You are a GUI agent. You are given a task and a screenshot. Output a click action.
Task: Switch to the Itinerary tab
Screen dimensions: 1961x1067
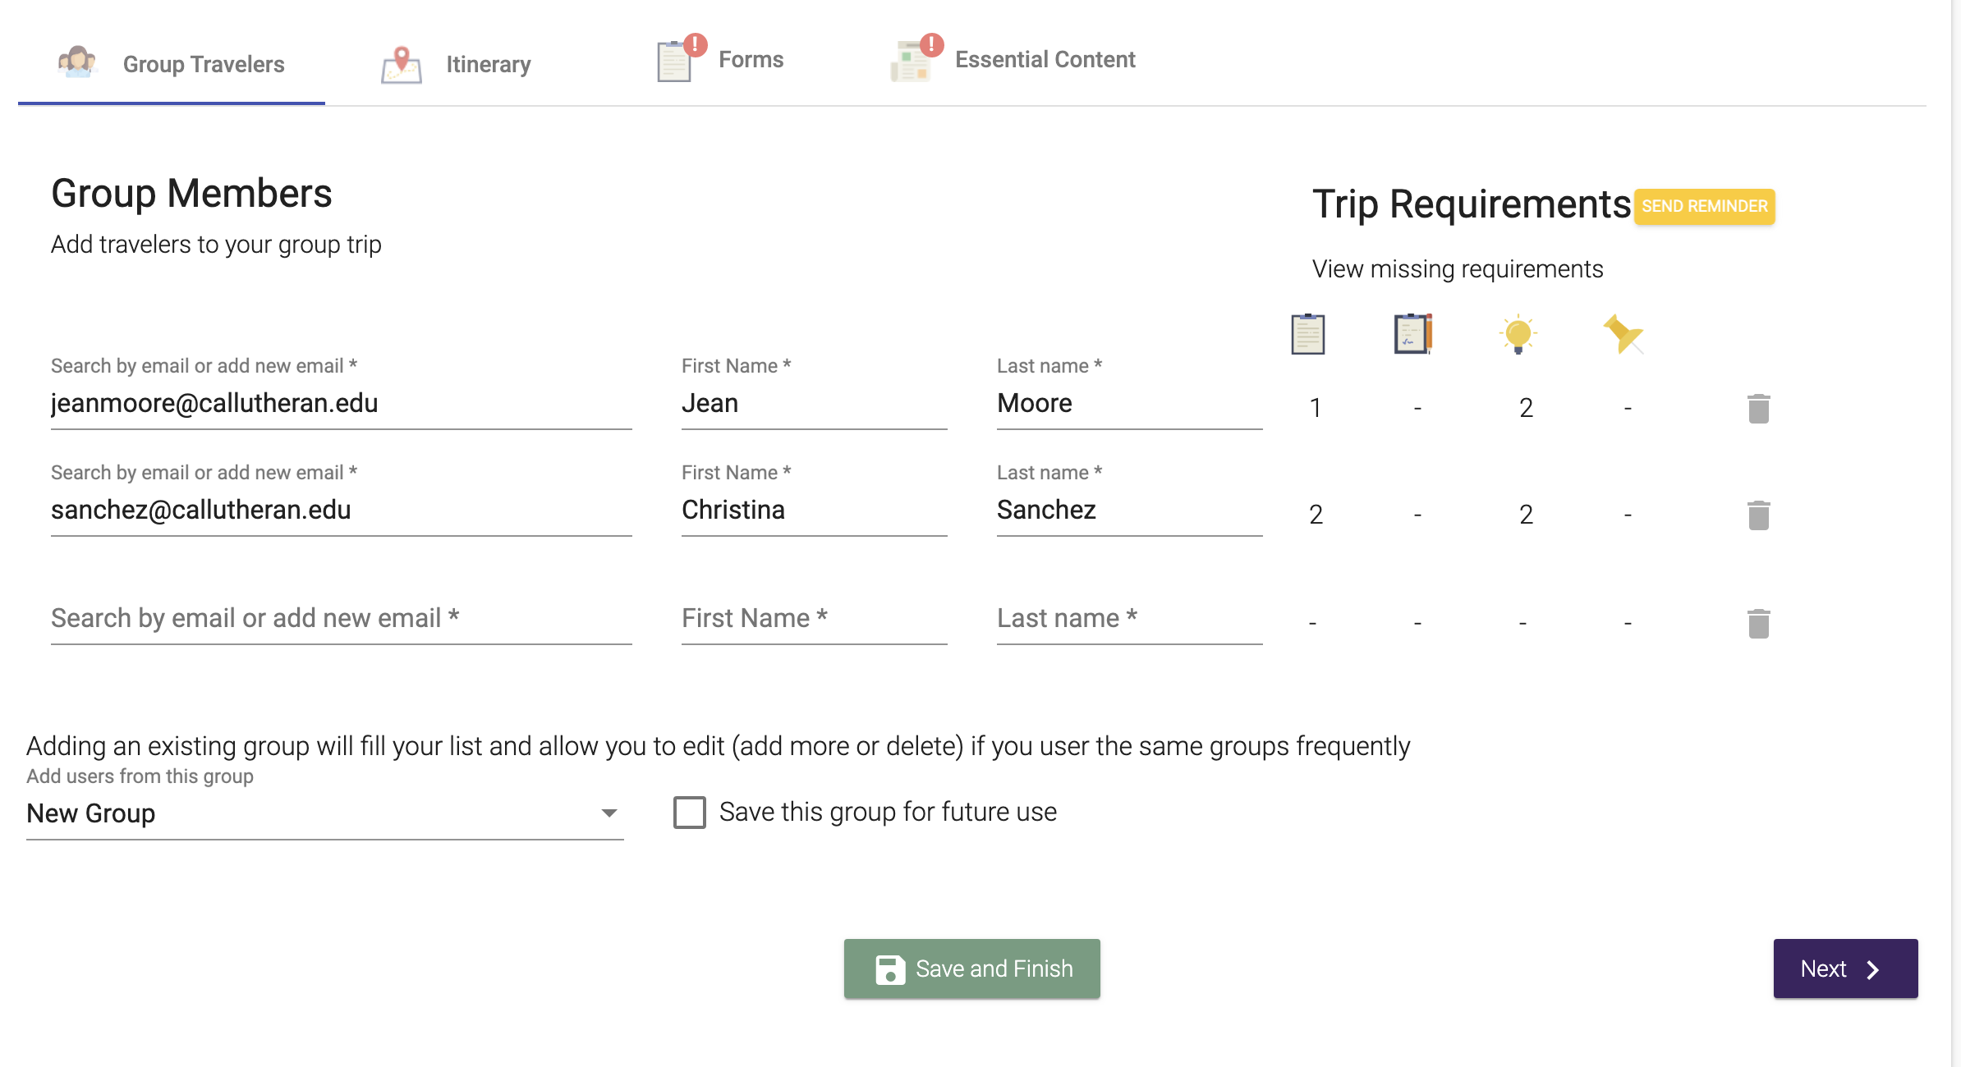(x=456, y=64)
